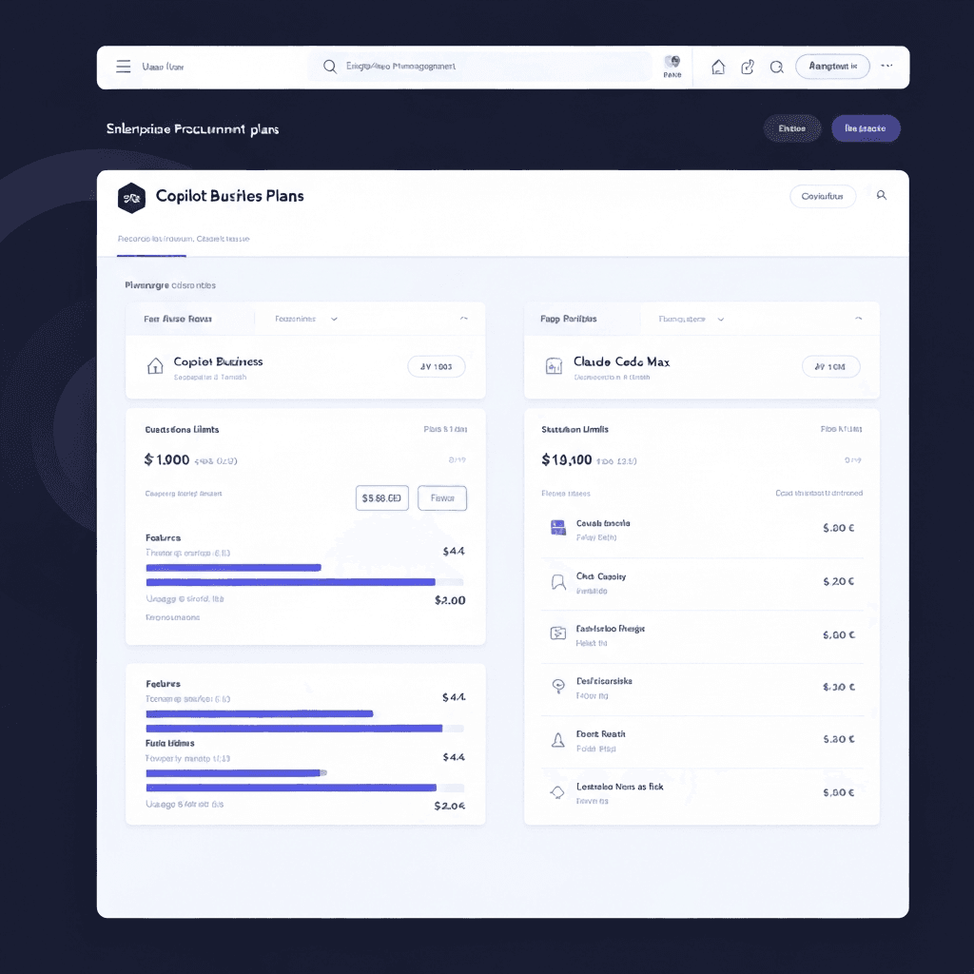This screenshot has height=974, width=974.
Task: Click the bell icon in the alerts row
Action: [x=556, y=739]
